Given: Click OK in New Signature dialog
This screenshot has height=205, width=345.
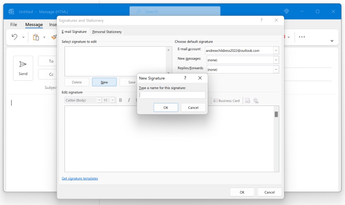Looking at the screenshot, I should pyautogui.click(x=166, y=108).
